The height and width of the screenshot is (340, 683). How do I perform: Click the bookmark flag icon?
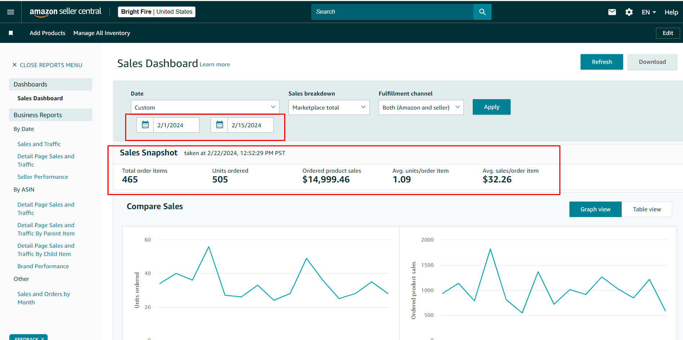(11, 33)
